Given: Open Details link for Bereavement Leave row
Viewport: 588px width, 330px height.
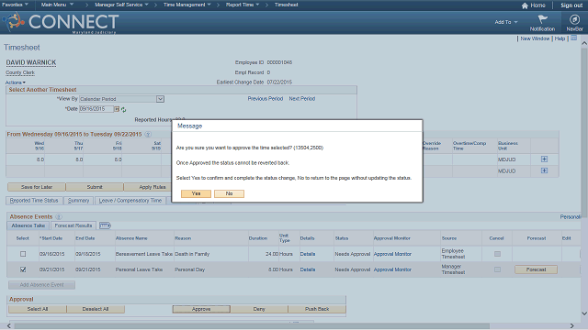Looking at the screenshot, I should (308, 254).
